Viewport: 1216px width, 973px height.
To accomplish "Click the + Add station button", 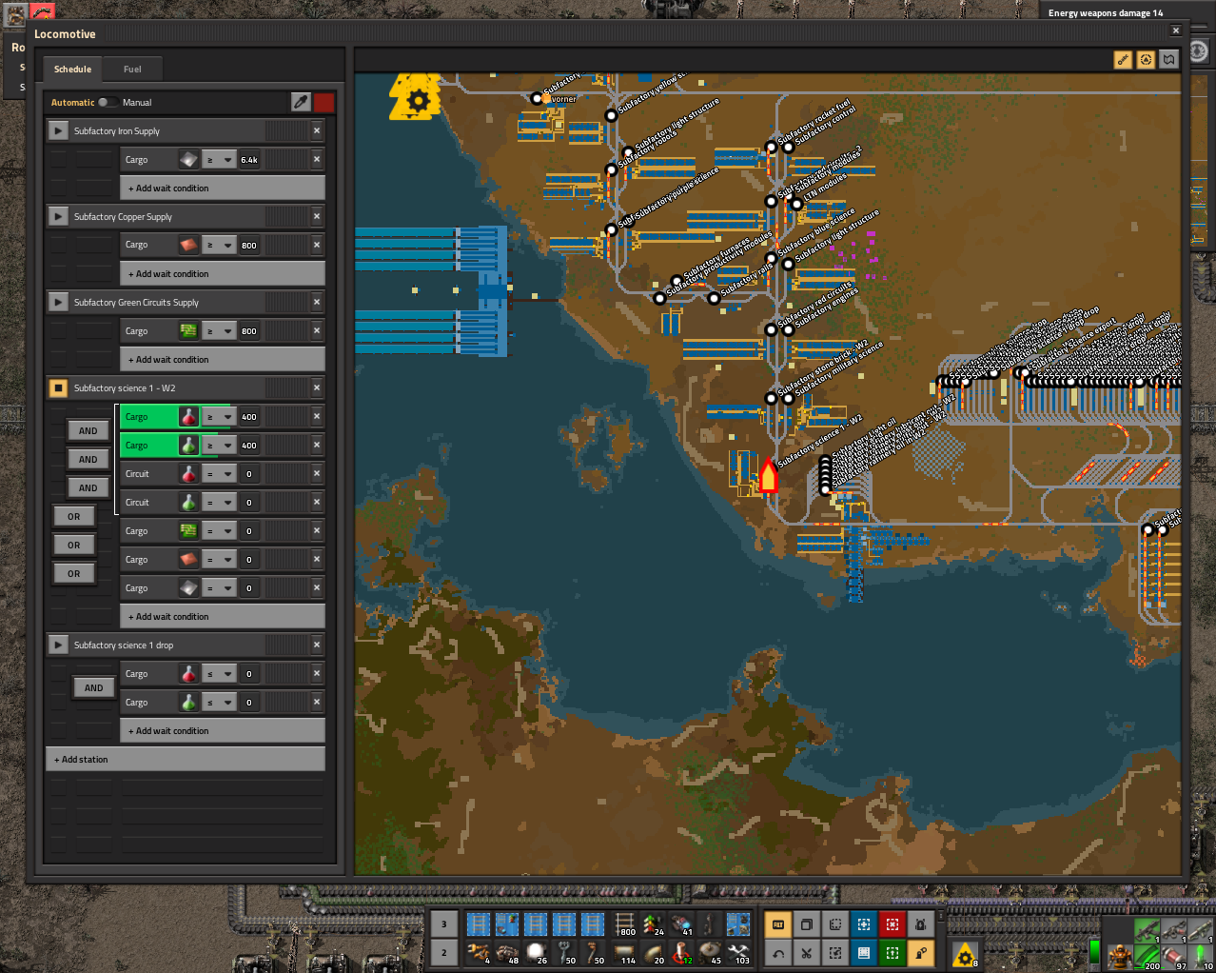I will 186,759.
